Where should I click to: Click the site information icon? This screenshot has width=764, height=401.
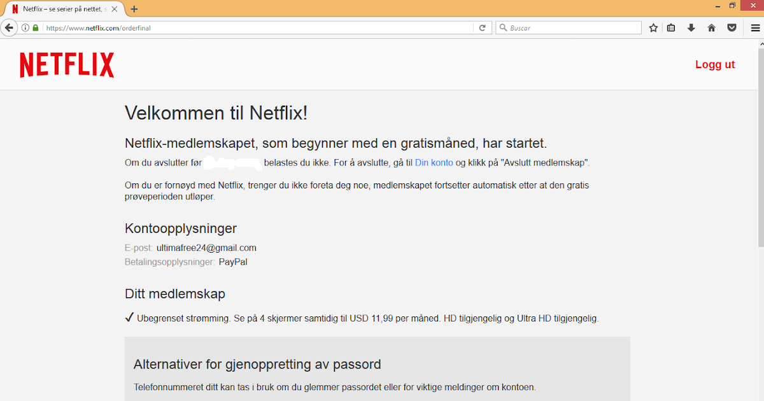pyautogui.click(x=24, y=27)
